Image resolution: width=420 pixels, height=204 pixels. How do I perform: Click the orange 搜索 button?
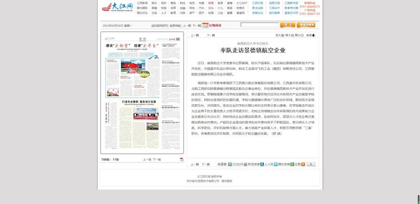click(x=288, y=25)
